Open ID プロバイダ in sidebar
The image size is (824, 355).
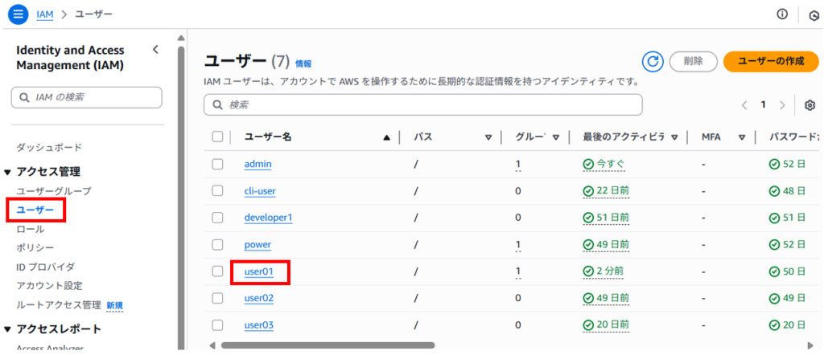pos(46,267)
